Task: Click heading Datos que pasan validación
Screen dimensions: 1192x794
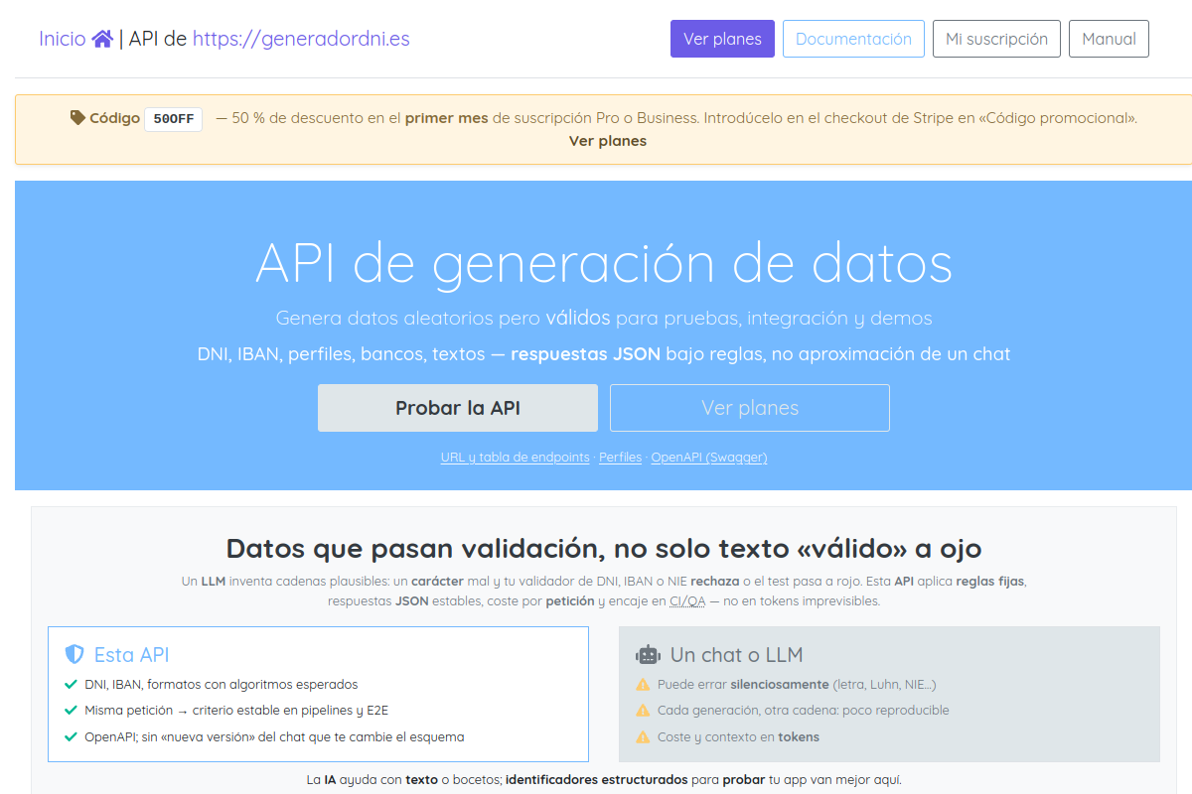Action: pos(604,548)
